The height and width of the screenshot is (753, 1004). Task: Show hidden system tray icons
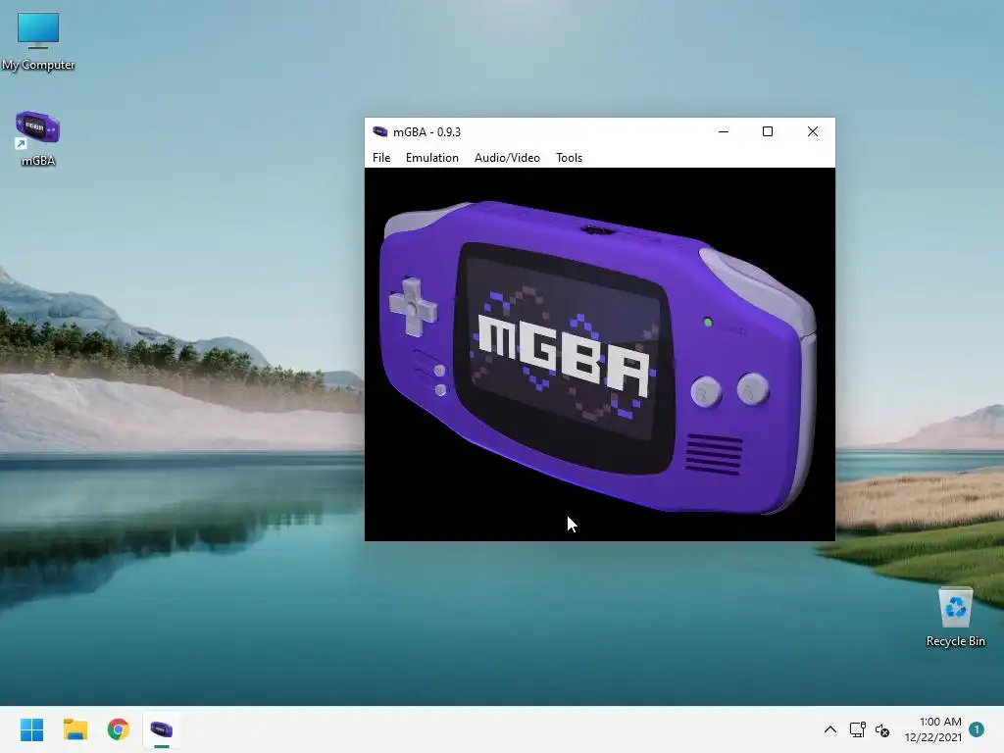pos(829,729)
